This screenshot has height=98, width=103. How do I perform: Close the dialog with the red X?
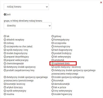101,2
